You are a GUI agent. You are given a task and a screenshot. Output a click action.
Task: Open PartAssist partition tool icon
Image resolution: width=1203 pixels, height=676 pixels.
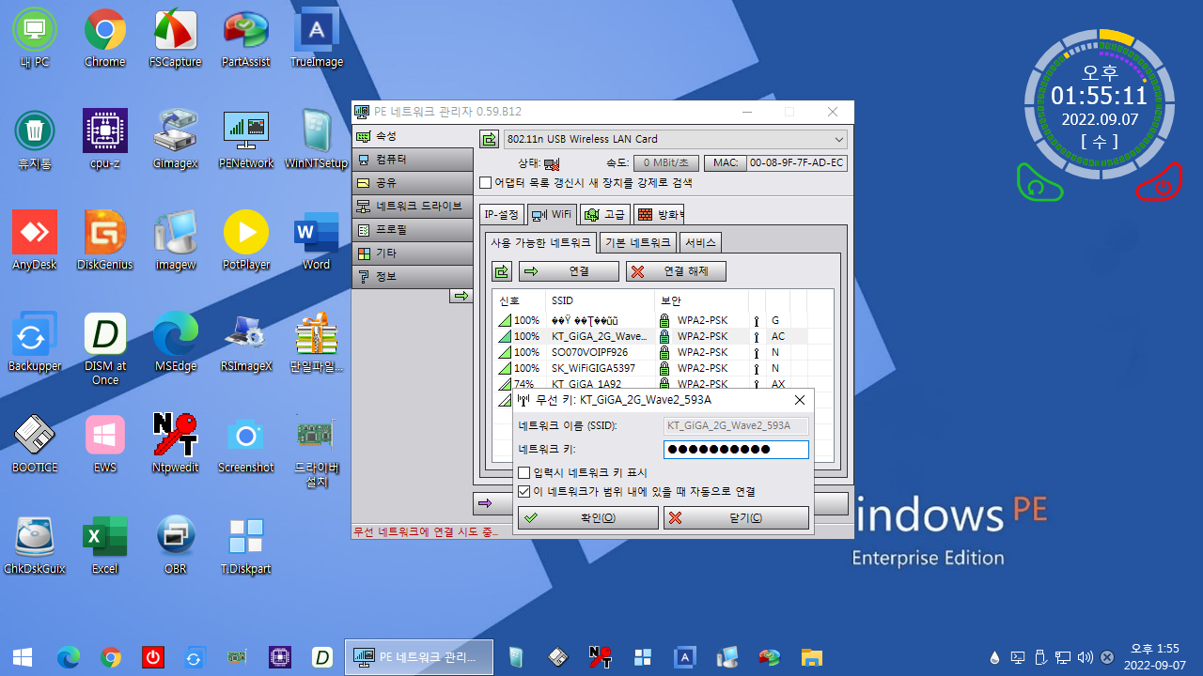246,38
